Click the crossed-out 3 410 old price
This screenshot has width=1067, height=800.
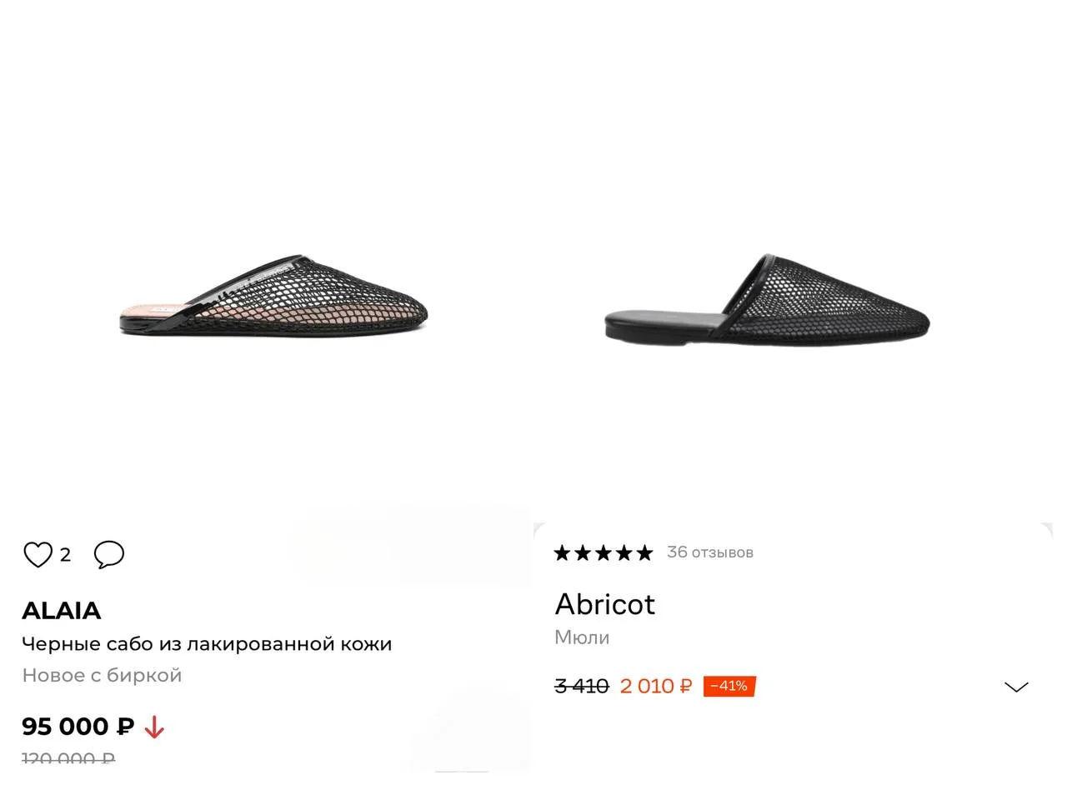coord(582,686)
